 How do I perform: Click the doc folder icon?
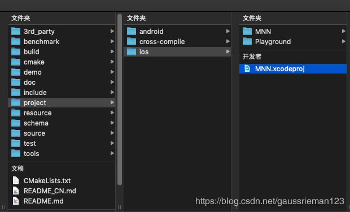point(16,83)
